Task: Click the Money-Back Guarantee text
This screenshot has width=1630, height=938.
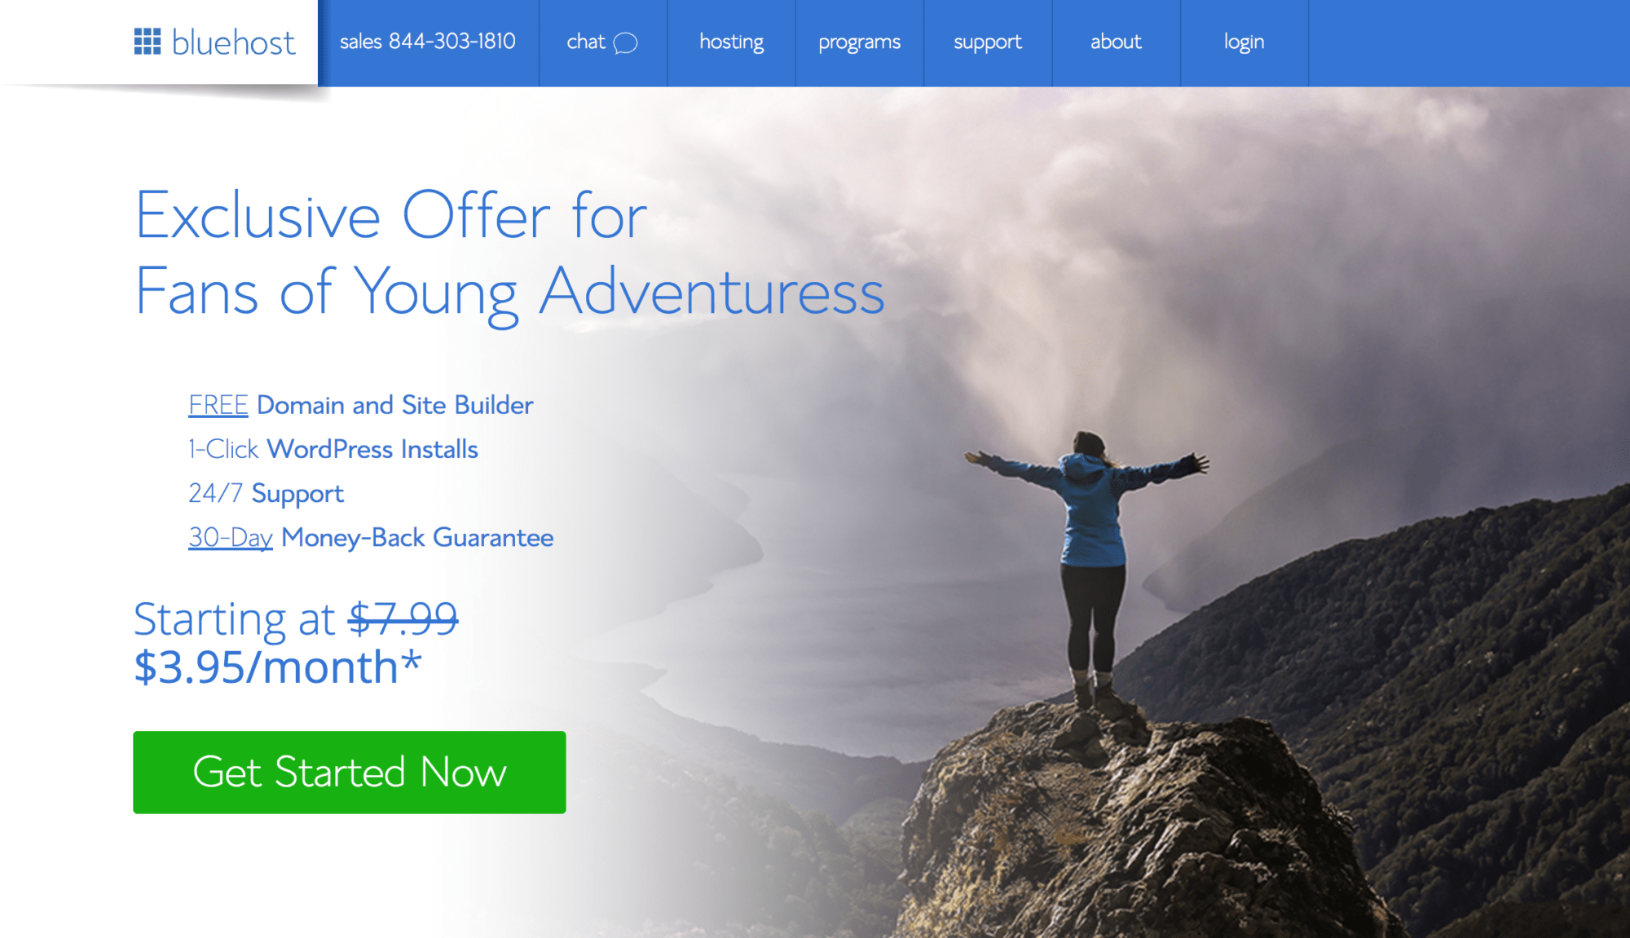Action: tap(417, 538)
